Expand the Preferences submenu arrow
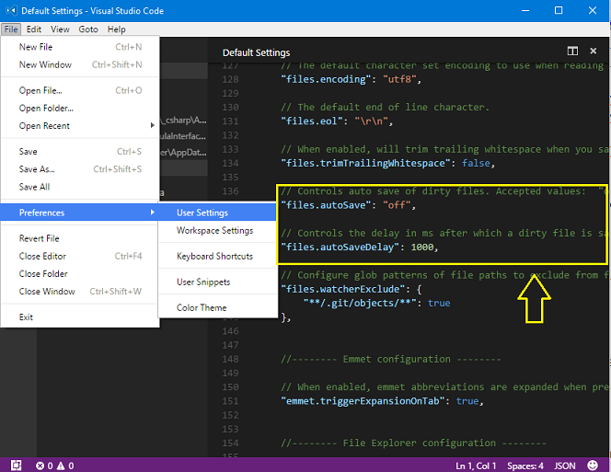 pyautogui.click(x=152, y=213)
